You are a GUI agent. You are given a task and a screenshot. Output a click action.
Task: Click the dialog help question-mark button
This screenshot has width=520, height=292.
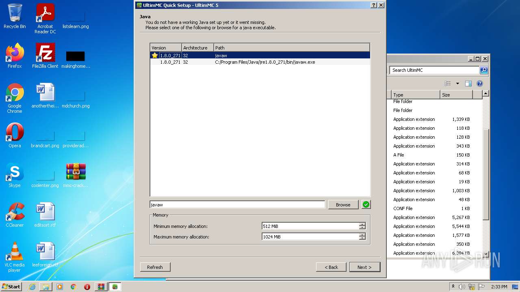tap(374, 5)
